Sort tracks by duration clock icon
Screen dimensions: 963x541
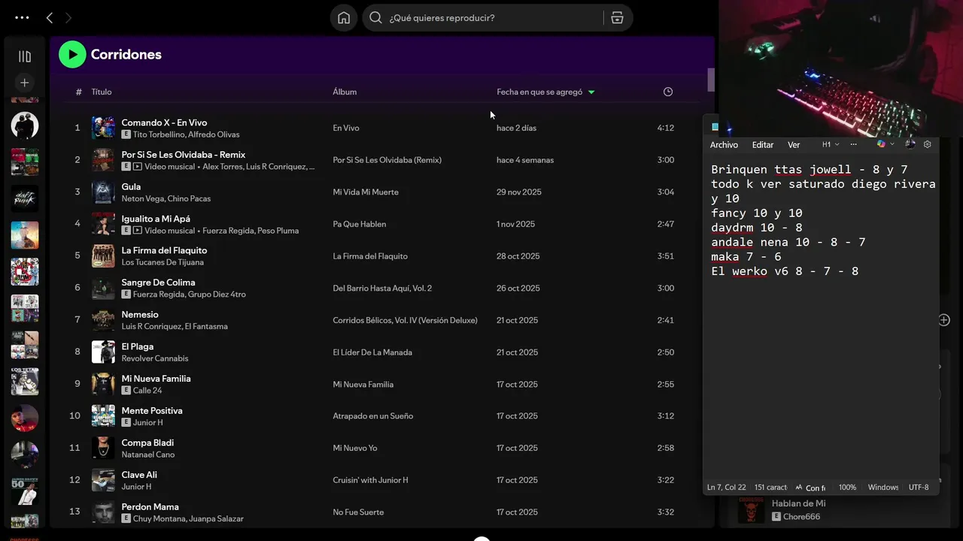(x=668, y=92)
